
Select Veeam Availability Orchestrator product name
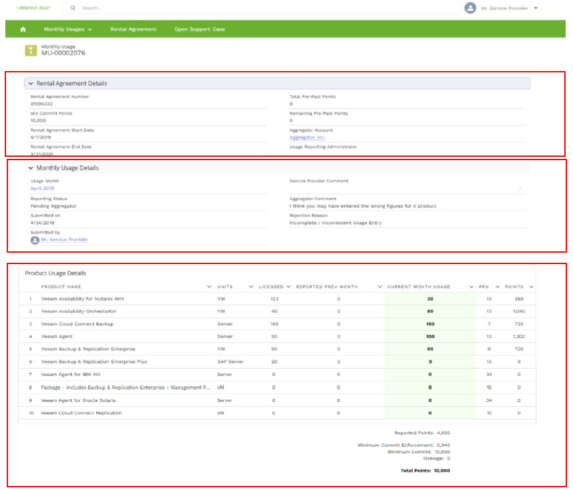[78, 311]
